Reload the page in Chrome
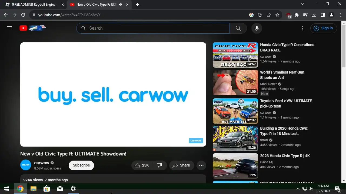The image size is (346, 194). tap(23, 15)
